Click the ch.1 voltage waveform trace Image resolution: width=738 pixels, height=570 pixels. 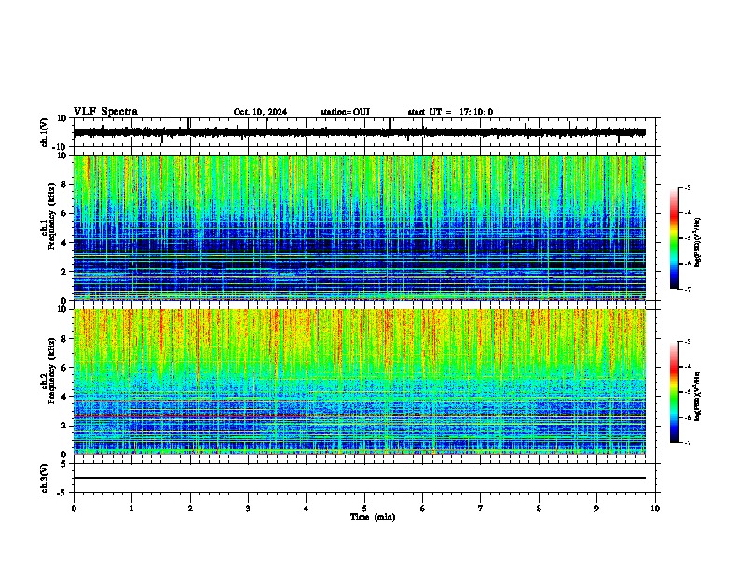click(x=360, y=132)
